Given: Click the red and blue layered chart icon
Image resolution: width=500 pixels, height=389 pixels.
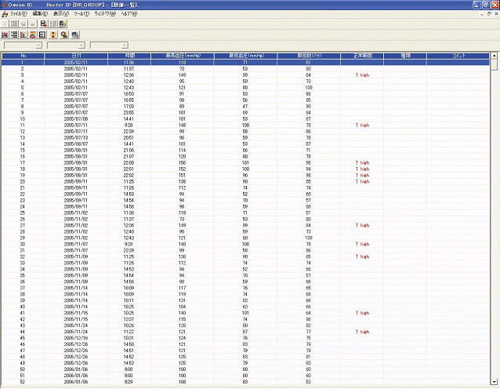Looking at the screenshot, I should point(33,35).
